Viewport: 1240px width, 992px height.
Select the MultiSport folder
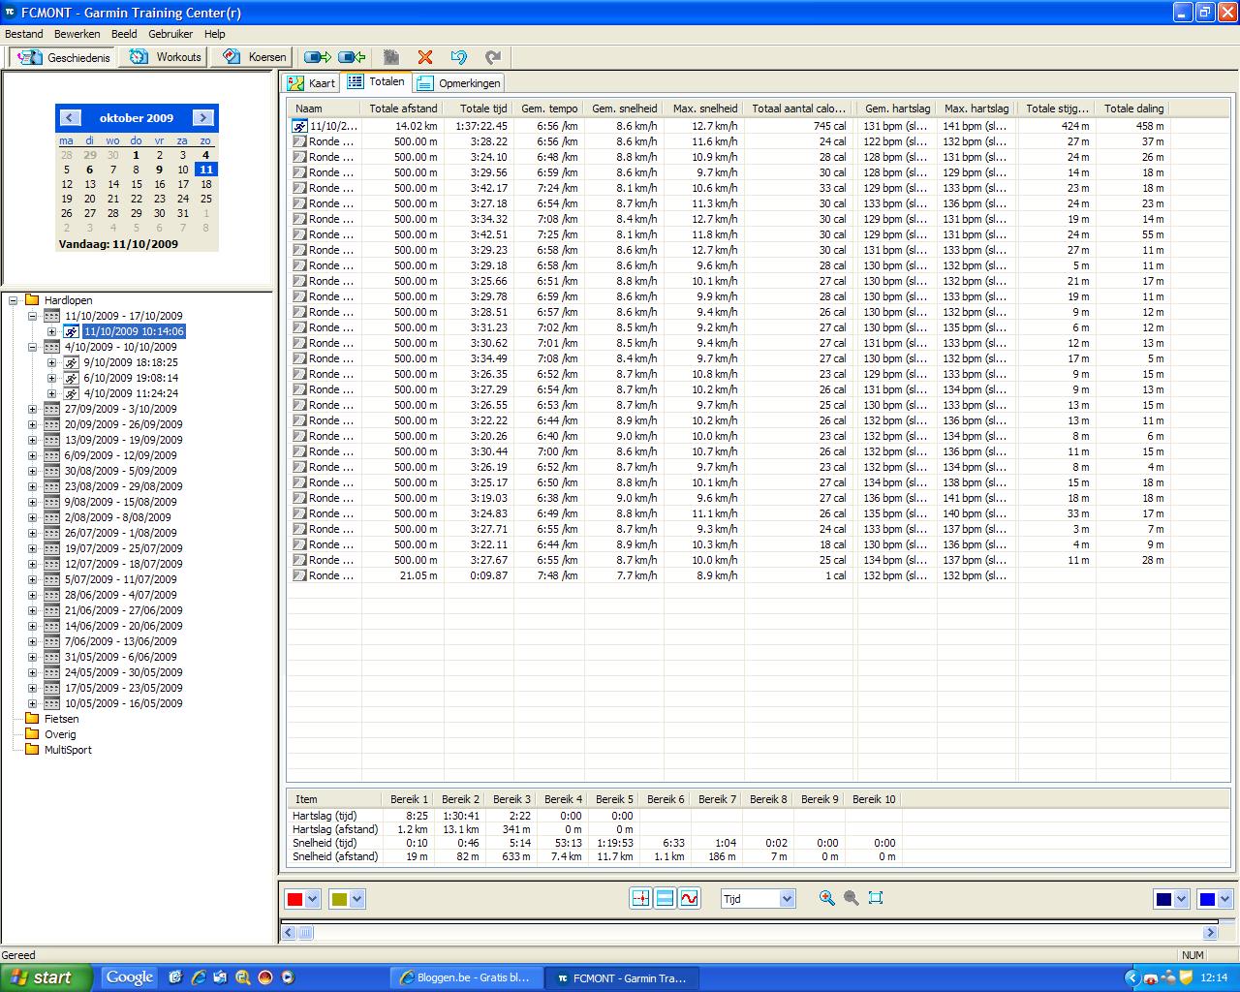click(x=68, y=750)
